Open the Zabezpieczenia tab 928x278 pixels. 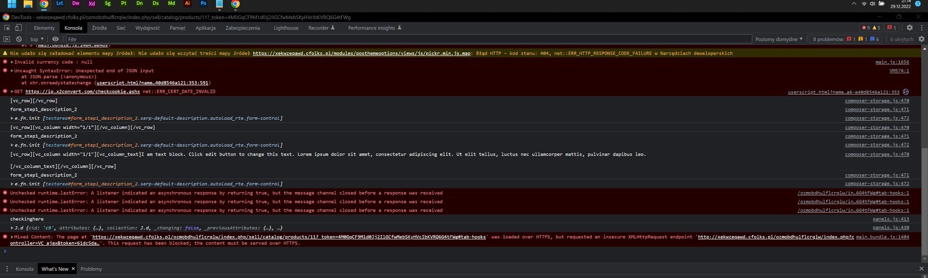coord(243,28)
